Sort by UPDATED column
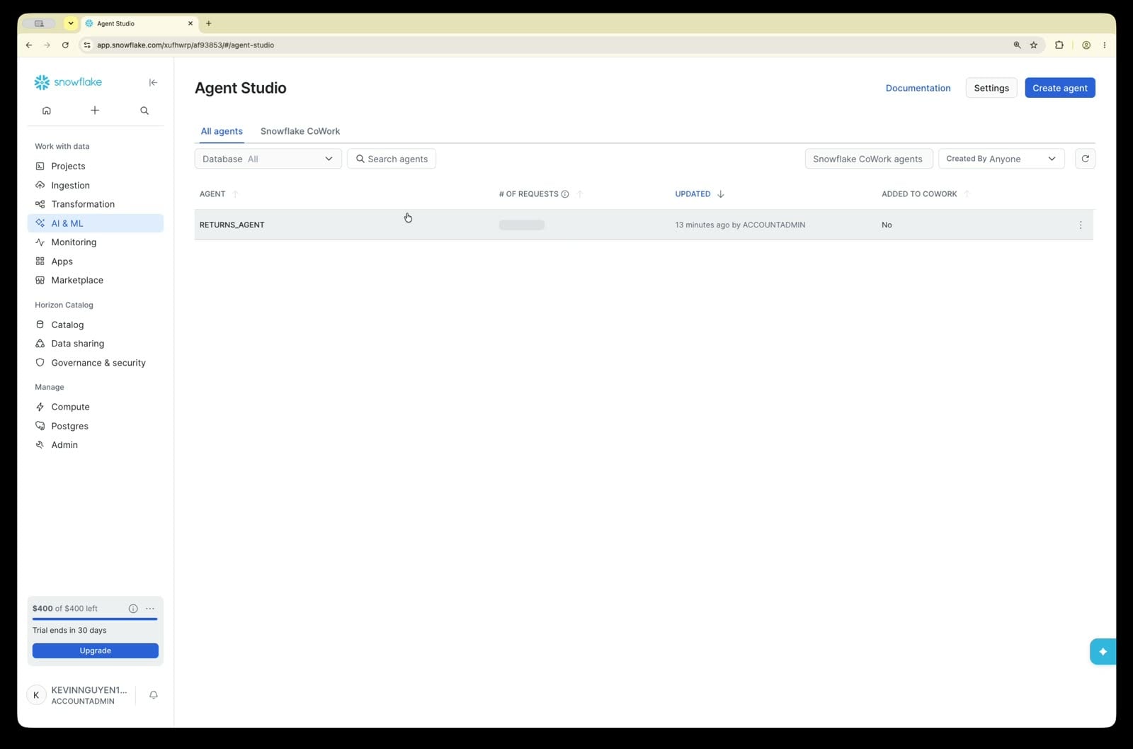 699,194
